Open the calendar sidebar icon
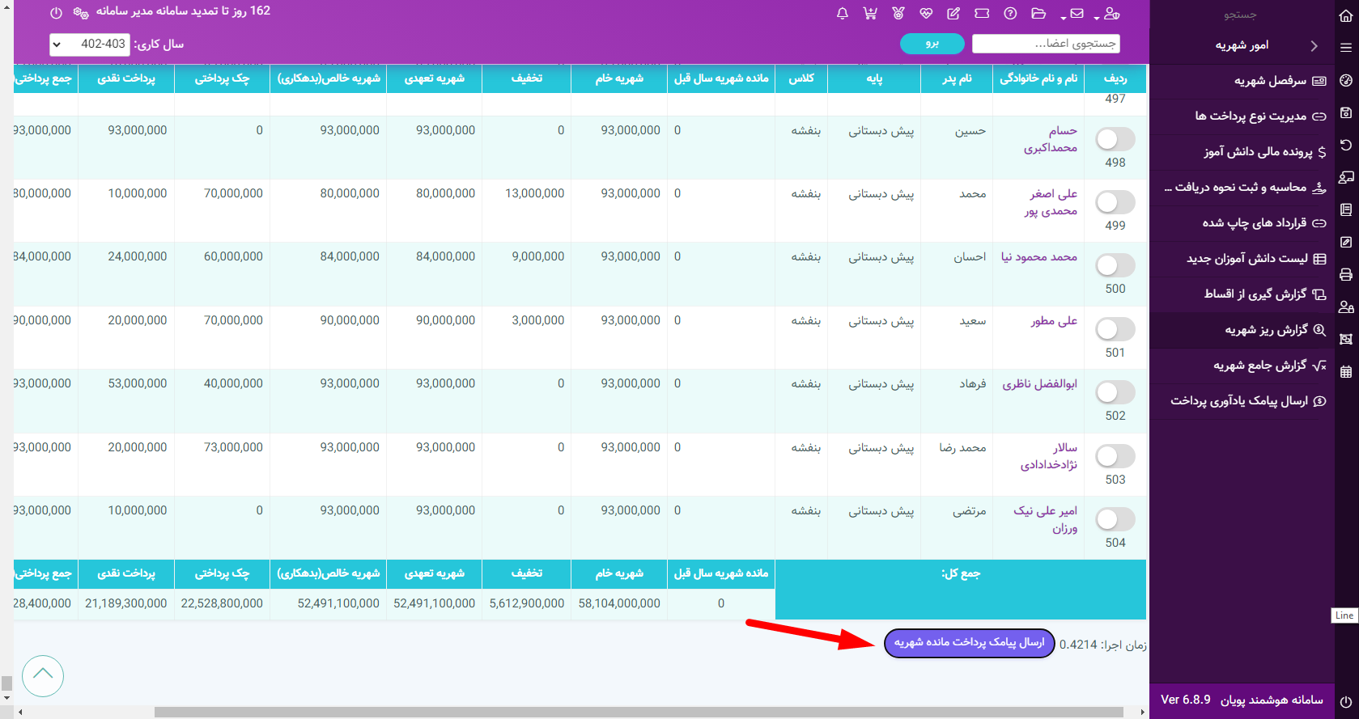 [1346, 371]
